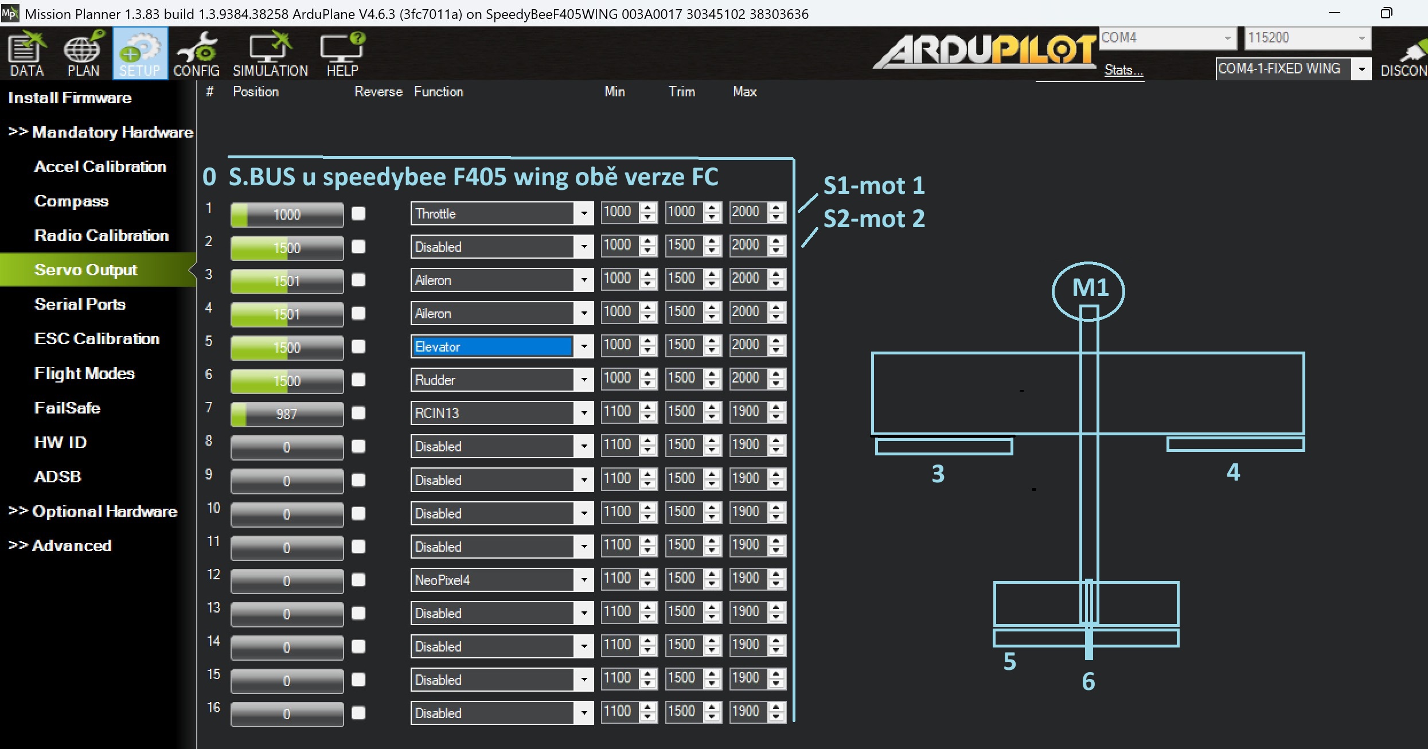Open Function dropdown for servo 2 Disabled
Screen dimensions: 1428x749
[x=584, y=247]
